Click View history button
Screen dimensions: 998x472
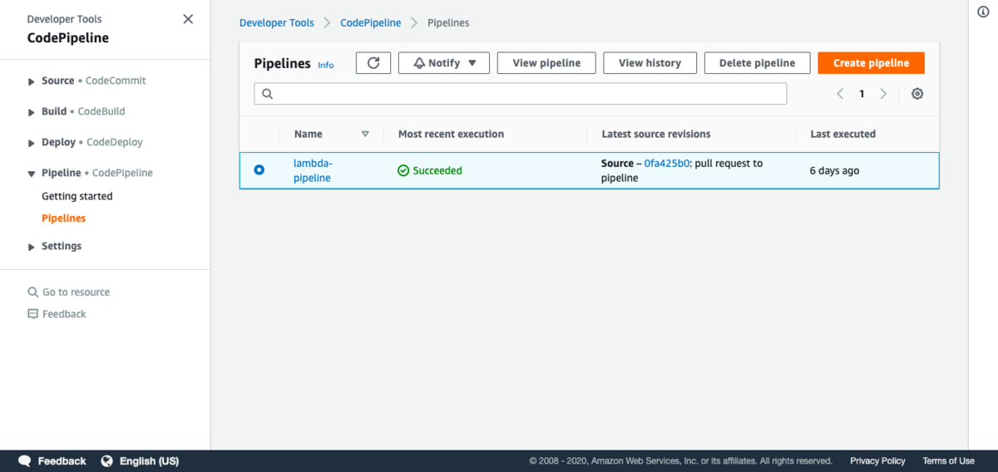650,63
